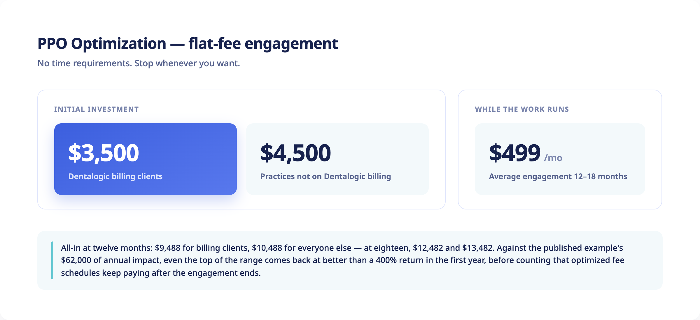Click the /mo suffix beside $499
Screen dimensions: 700x320
pos(553,158)
